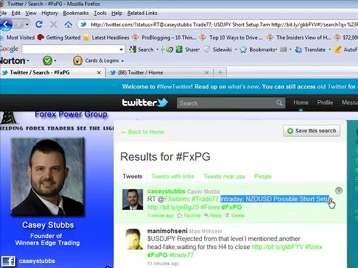Open the History menu
Viewport: 358px width, 268px height.
tap(50, 13)
